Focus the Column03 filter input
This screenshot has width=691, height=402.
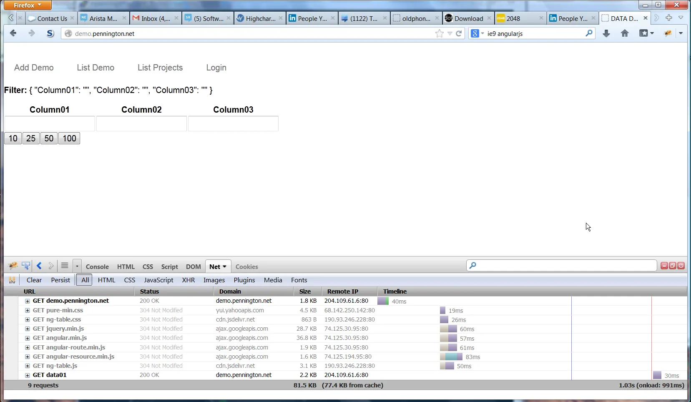pos(233,124)
